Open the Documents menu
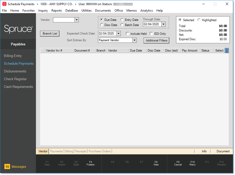 pyautogui.click(x=103, y=11)
